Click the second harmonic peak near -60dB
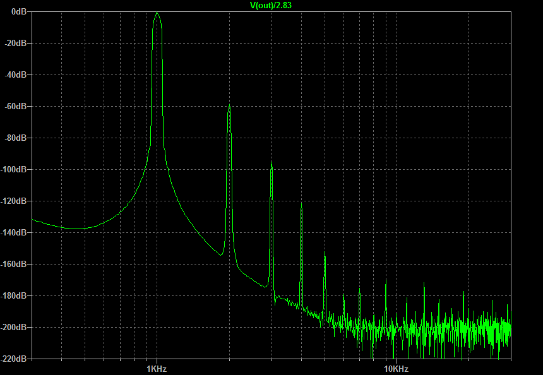The height and width of the screenshot is (375, 543). tap(229, 105)
